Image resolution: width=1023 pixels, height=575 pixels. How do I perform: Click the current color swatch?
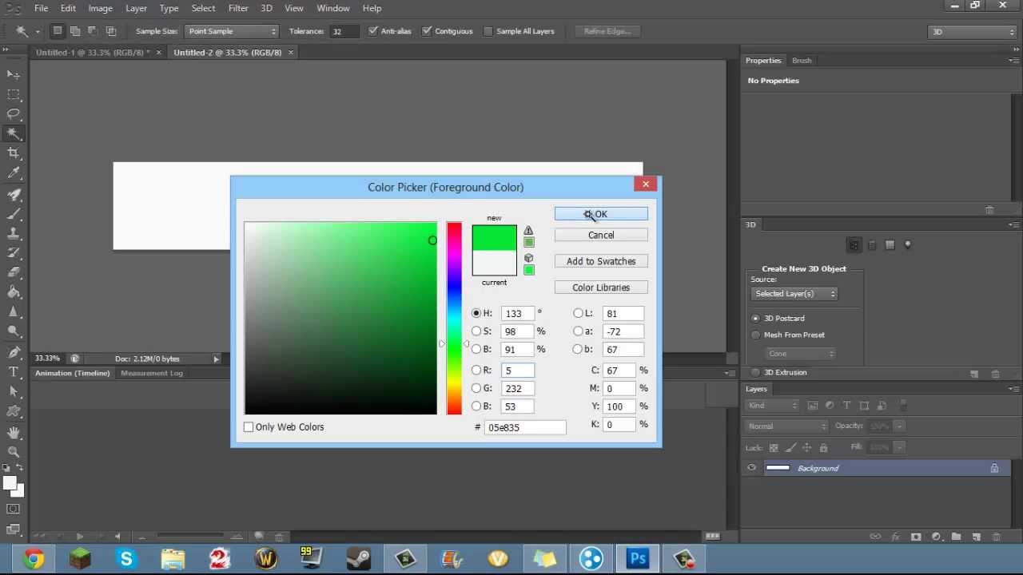click(x=494, y=263)
